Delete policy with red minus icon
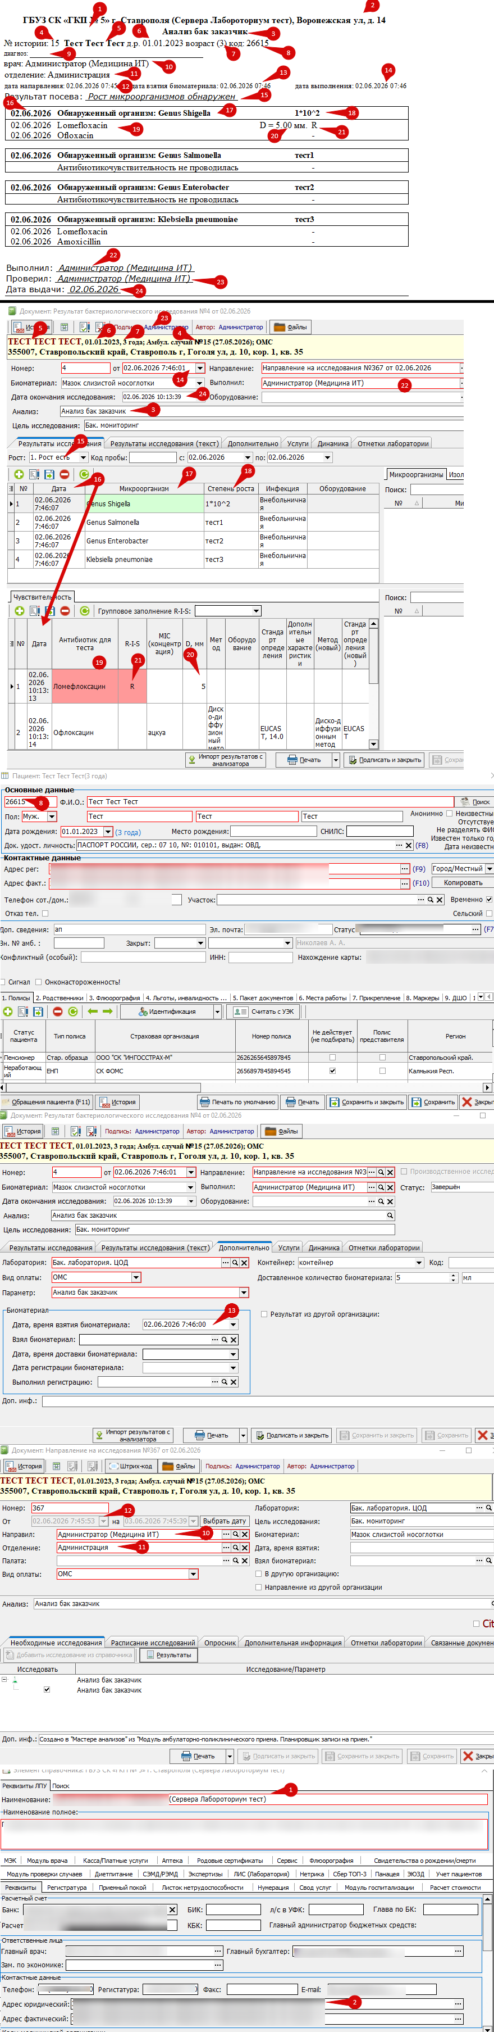The width and height of the screenshot is (494, 2032). coord(57,1012)
